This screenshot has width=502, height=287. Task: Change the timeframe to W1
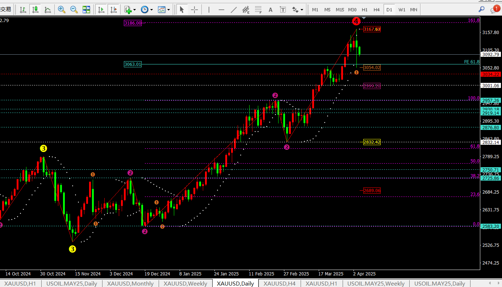tap(402, 10)
